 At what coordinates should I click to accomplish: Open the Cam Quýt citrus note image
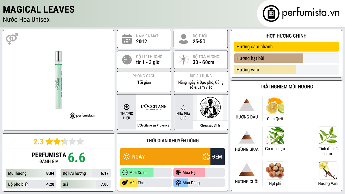pos(275,105)
